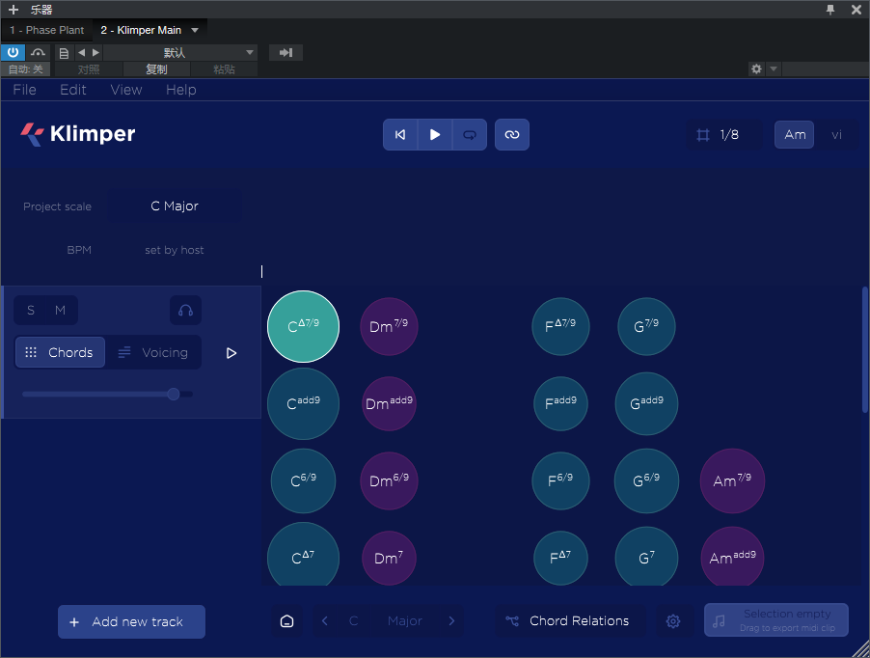Image resolution: width=870 pixels, height=658 pixels.
Task: Mute the track with the M button
Action: (60, 310)
